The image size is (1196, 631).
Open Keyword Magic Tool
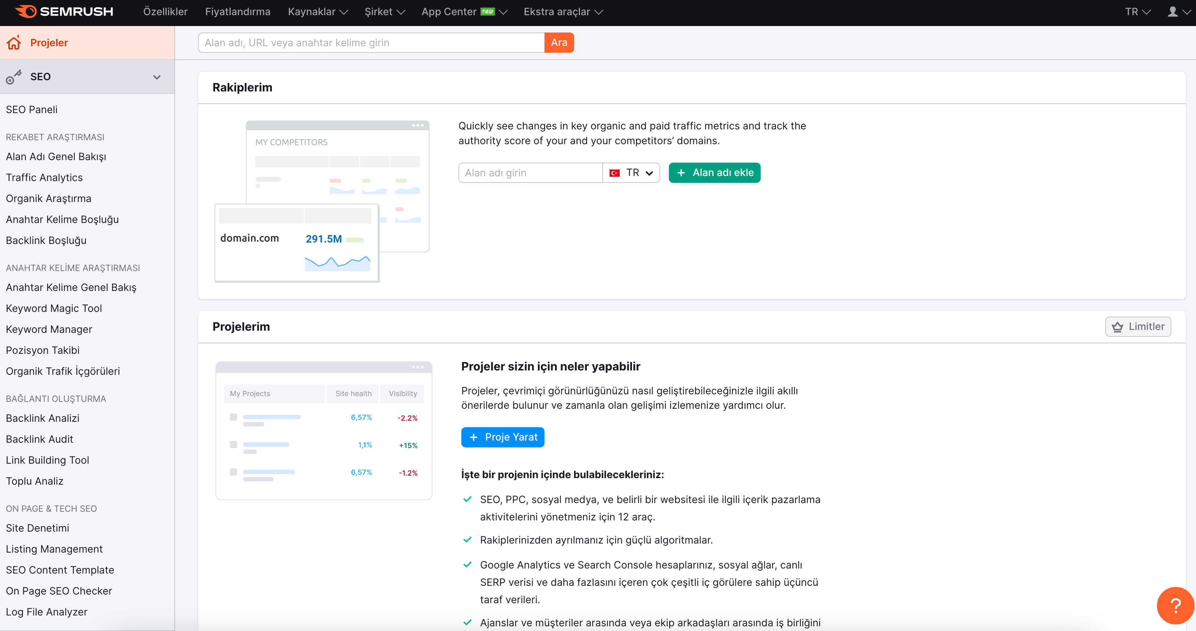pos(54,308)
